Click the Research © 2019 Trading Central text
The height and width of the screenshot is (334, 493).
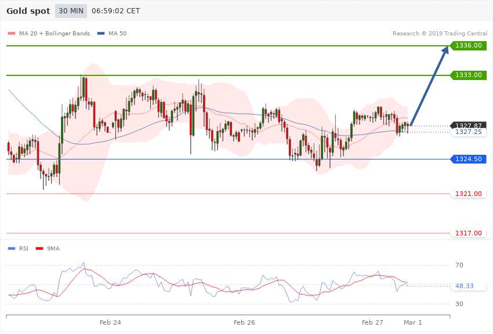point(440,33)
